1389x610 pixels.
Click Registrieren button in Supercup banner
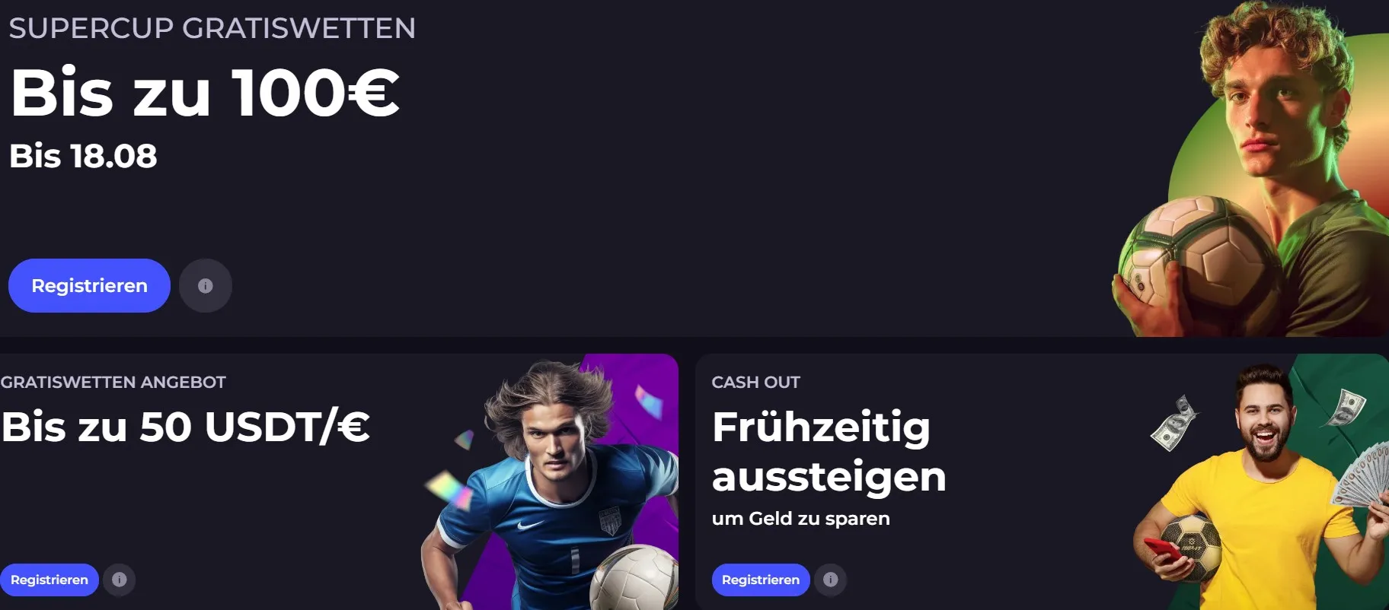pos(89,285)
